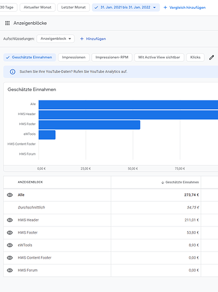Click HWS Forum name in table
218x292 pixels.
click(27, 270)
